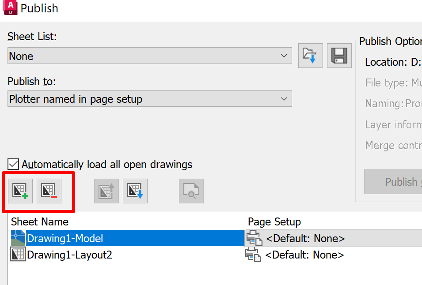Move the selected sheet up
This screenshot has width=422, height=285.
coord(106,191)
